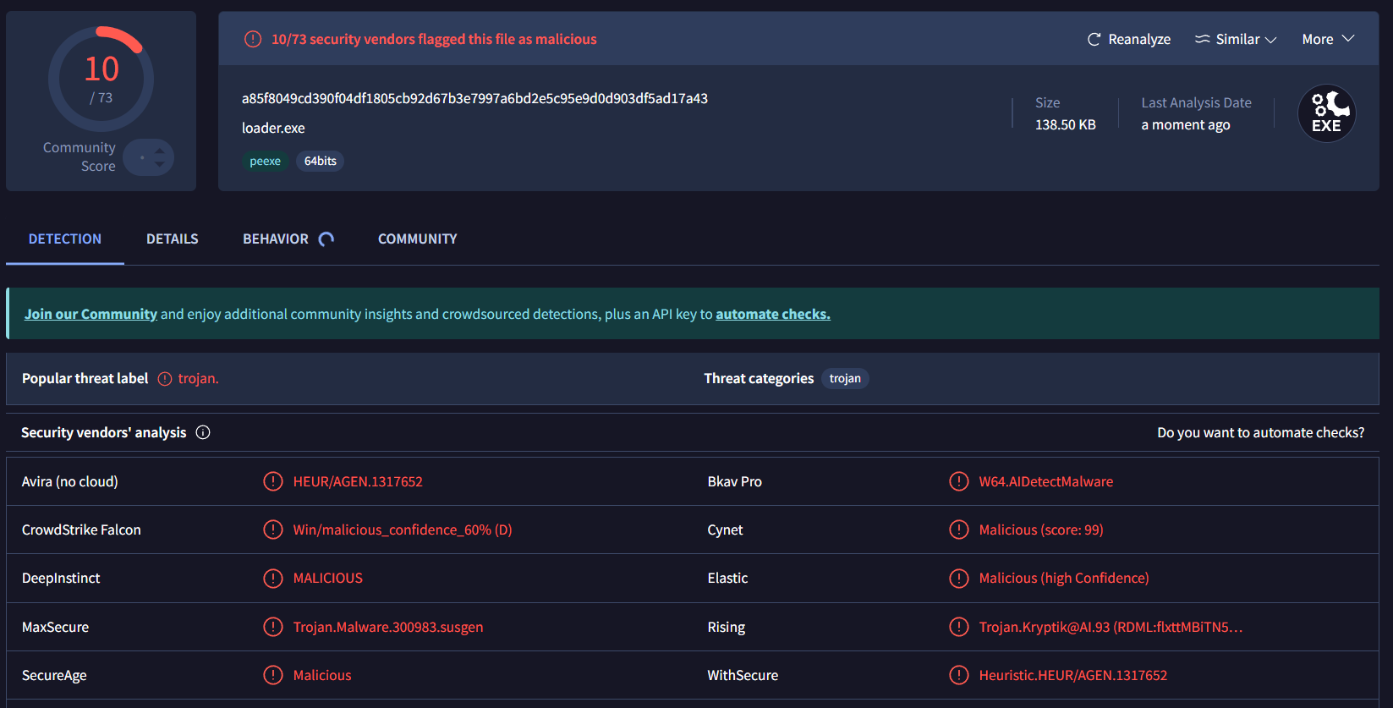This screenshot has height=708, width=1393.
Task: Click info icon next to Security vendors' analysis
Action: [x=203, y=432]
